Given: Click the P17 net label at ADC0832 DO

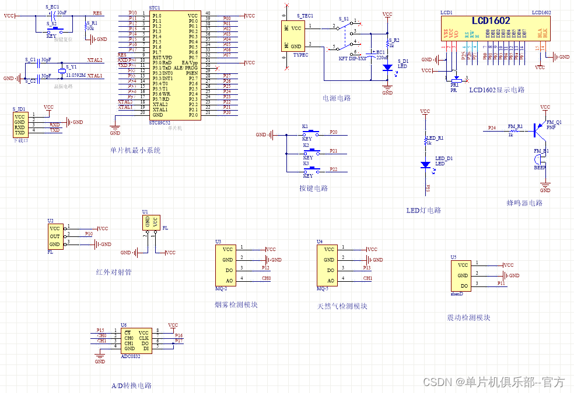Looking at the screenshot, I should point(178,341).
